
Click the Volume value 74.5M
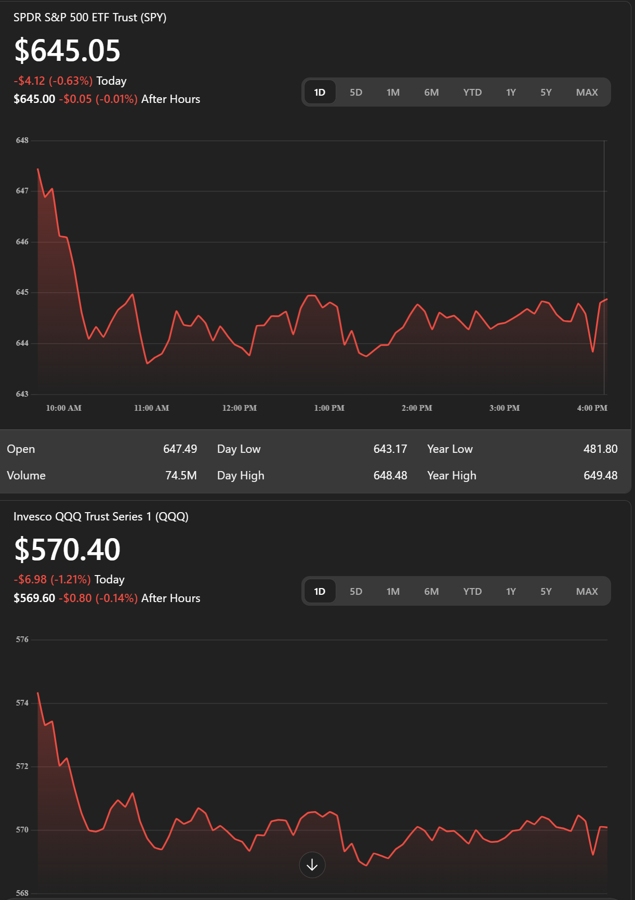(x=181, y=475)
